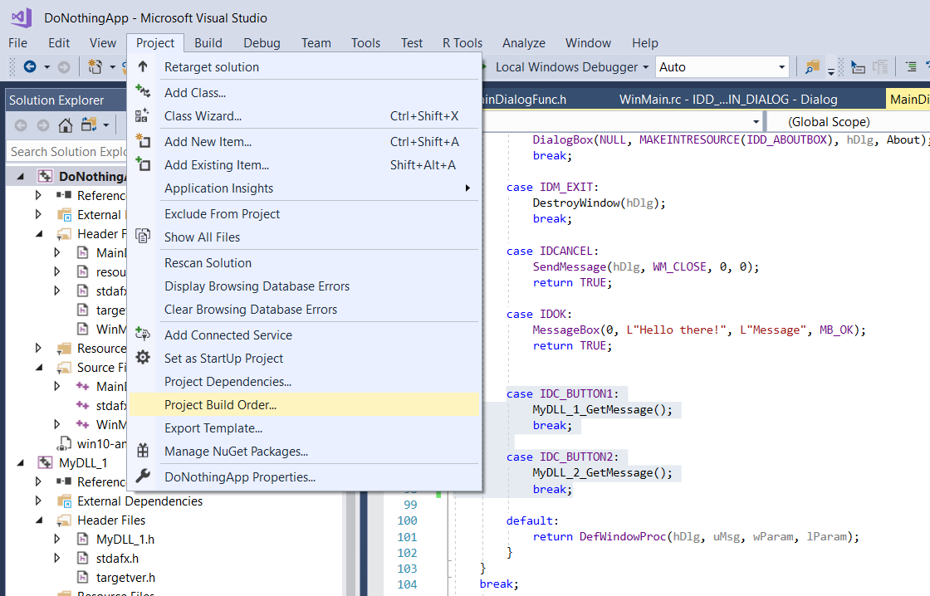Start Local Windows Debugger

click(565, 67)
